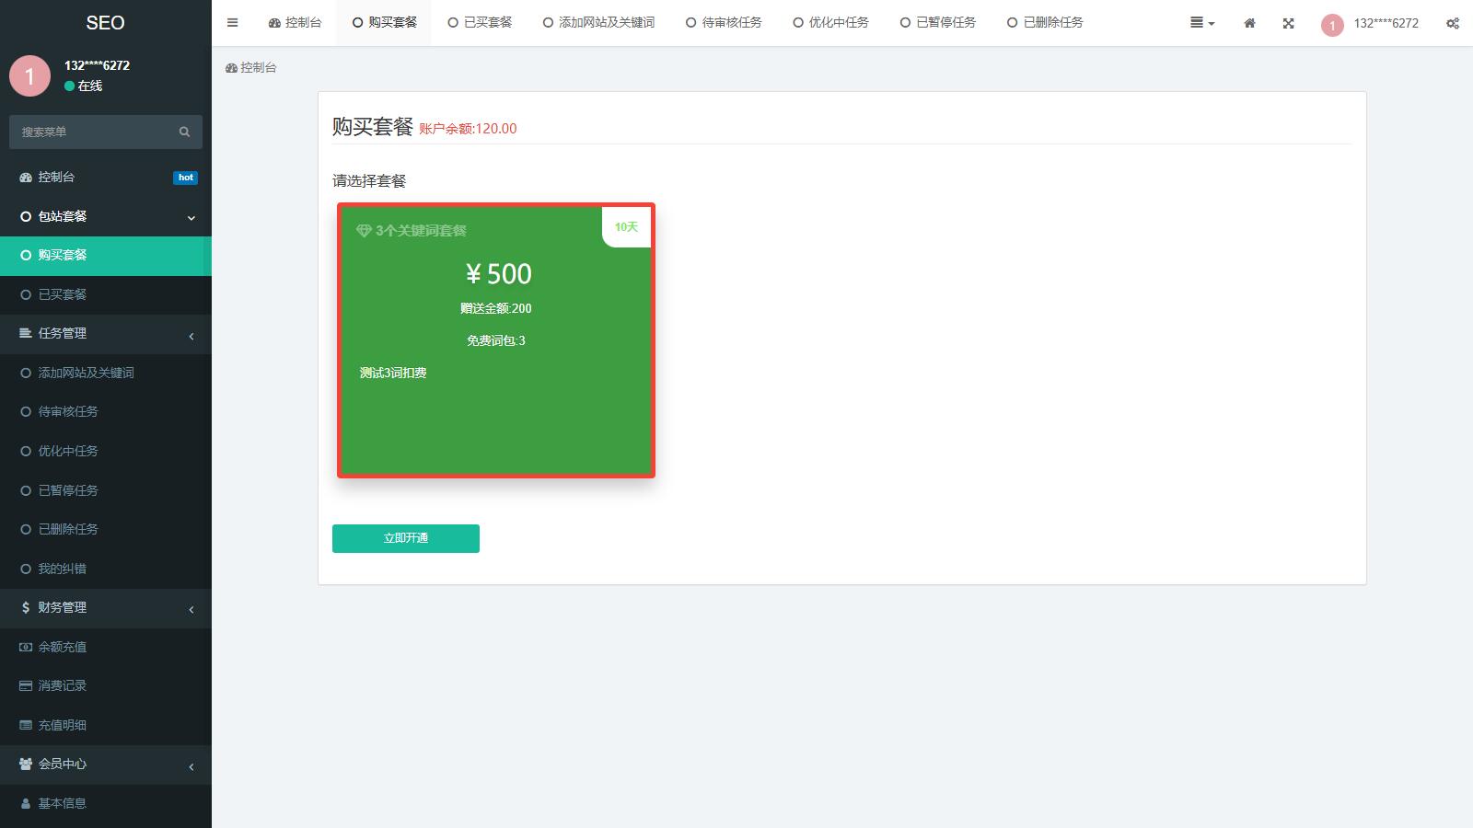Click the dollar icon beside 财务管理

pos(26,607)
